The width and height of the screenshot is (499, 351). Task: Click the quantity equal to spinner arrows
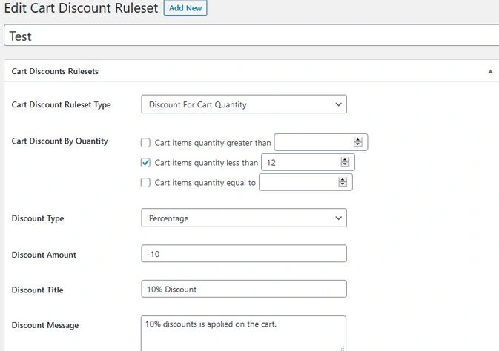pos(342,182)
